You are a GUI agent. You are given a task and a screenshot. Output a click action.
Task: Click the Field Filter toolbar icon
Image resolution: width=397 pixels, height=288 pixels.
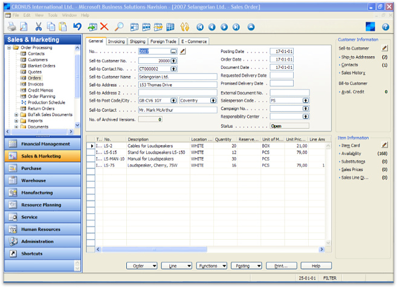click(134, 27)
